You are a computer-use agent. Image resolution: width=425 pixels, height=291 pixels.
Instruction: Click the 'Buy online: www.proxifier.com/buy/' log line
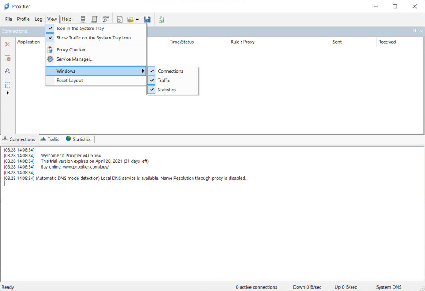coord(75,167)
